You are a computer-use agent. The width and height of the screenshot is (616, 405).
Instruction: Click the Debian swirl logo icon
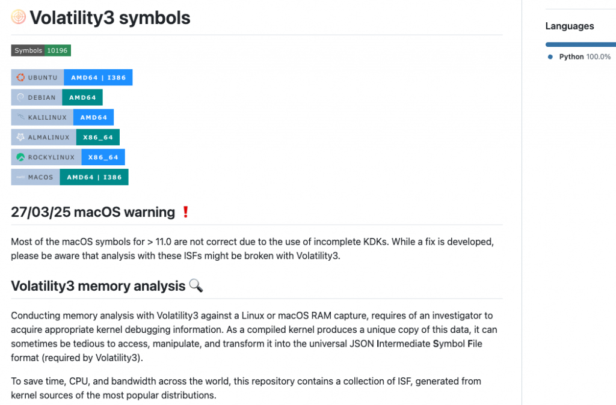[20, 97]
